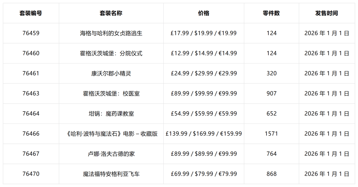
Task: Select the 魔法福特安格利亚飞车 cell
Action: (111, 174)
